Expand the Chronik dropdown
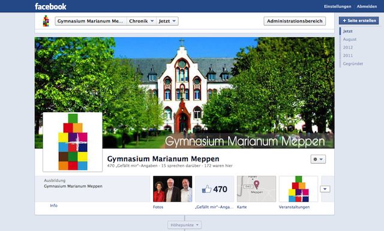384x231 pixels. (142, 21)
